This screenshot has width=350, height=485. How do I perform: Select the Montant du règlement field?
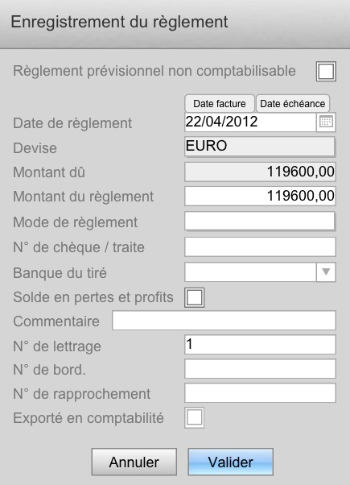260,196
